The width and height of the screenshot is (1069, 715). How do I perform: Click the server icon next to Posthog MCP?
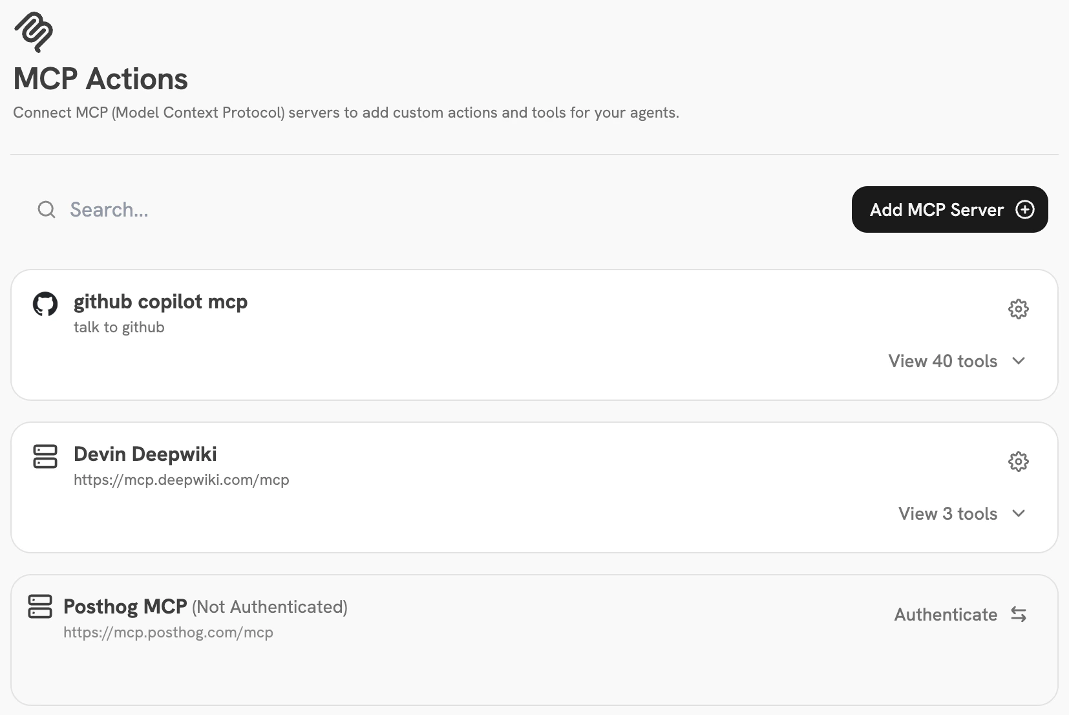[40, 607]
